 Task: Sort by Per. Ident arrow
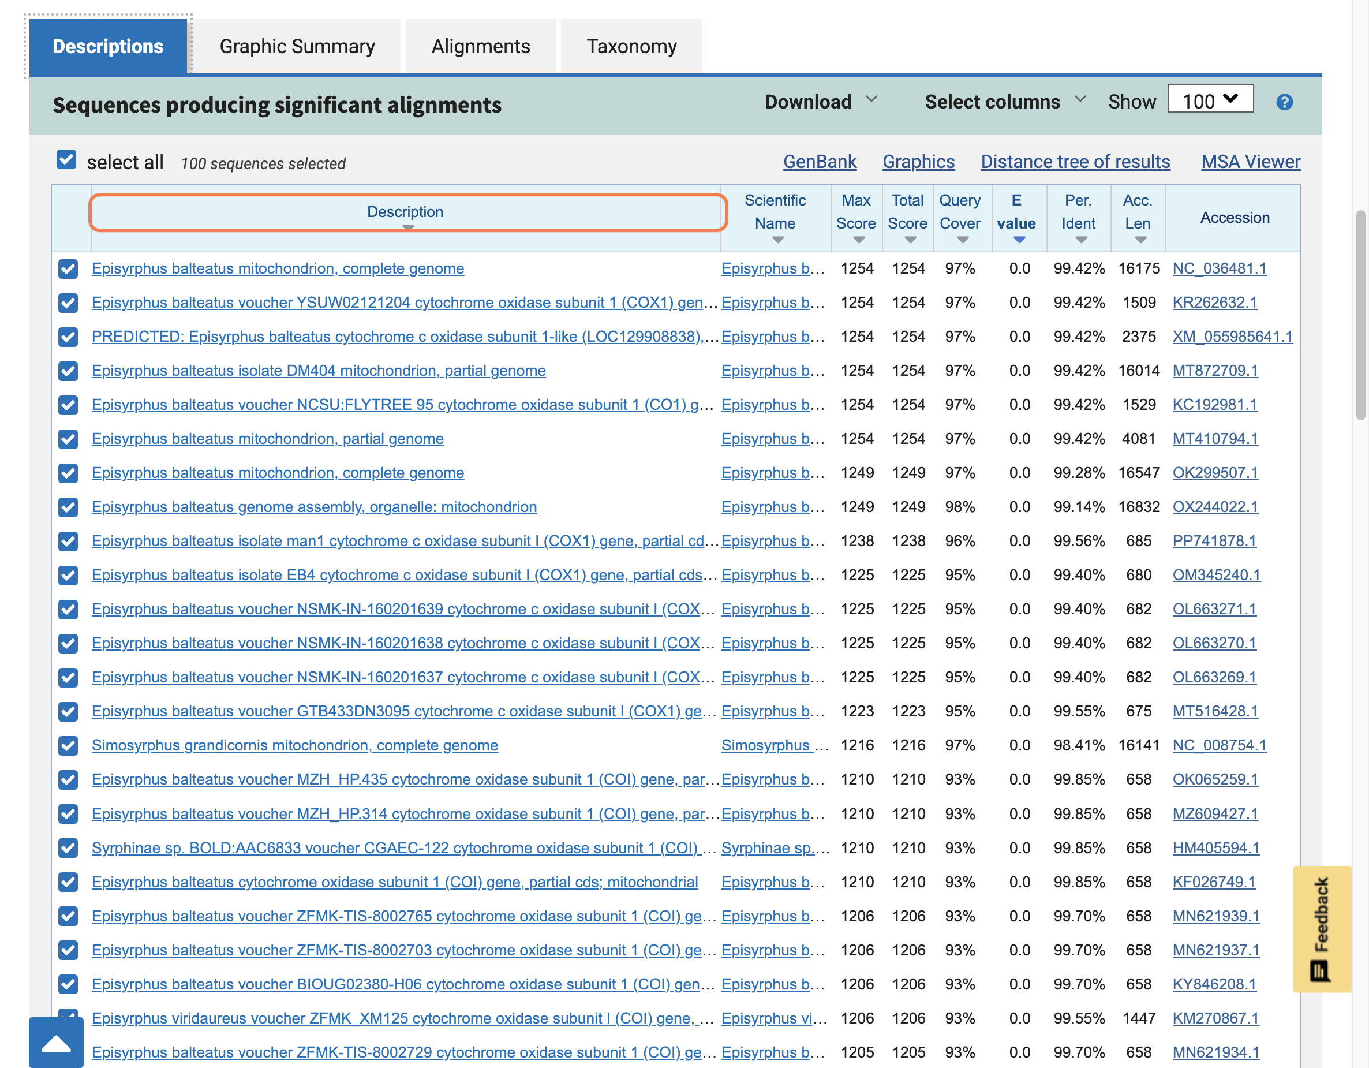[x=1080, y=240]
